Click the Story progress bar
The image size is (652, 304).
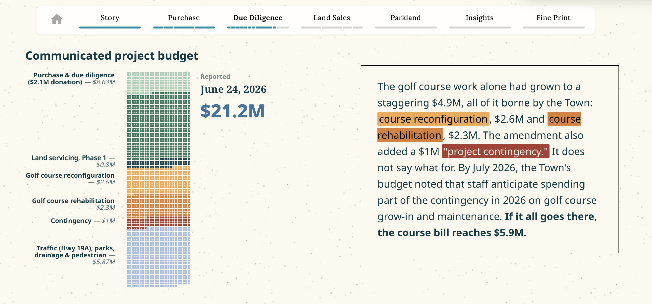(x=110, y=27)
